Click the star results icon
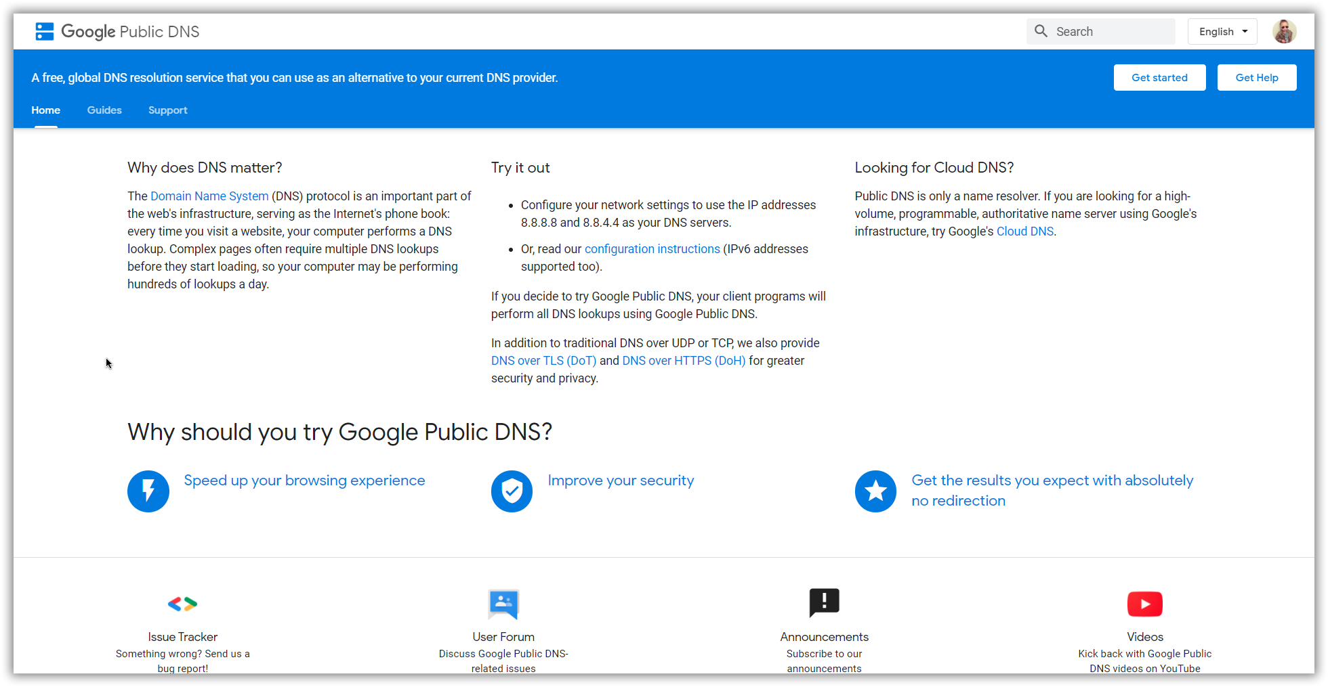This screenshot has width=1328, height=687. click(875, 491)
